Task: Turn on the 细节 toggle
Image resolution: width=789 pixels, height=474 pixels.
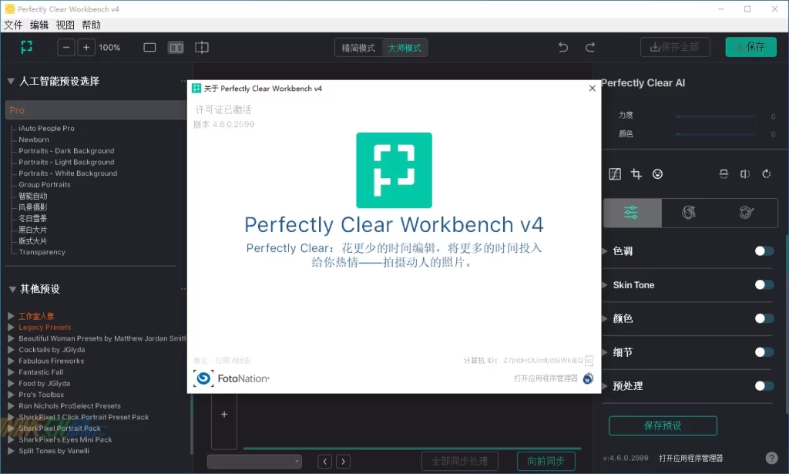Action: [764, 352]
